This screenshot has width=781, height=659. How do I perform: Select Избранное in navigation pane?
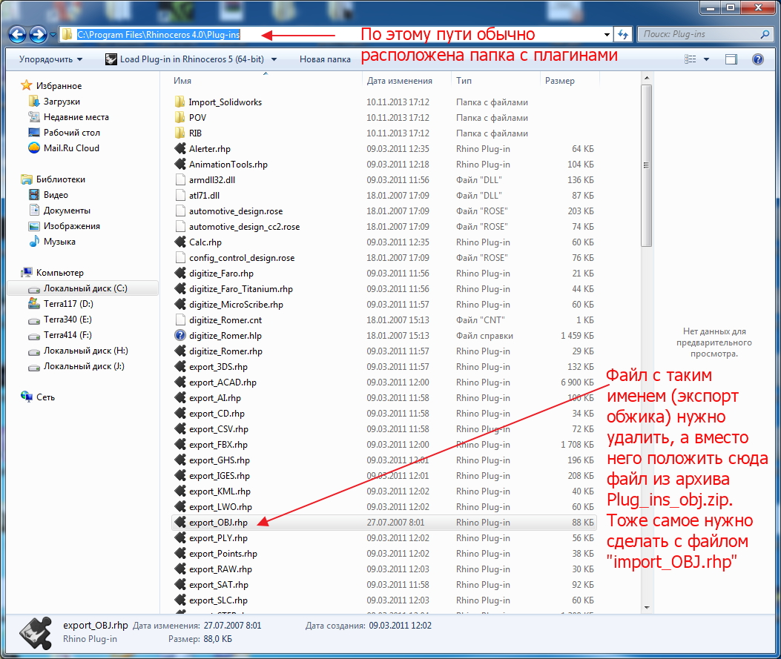point(59,85)
